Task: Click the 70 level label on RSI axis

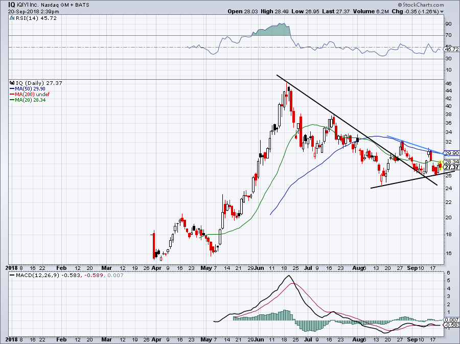Action: click(x=449, y=35)
